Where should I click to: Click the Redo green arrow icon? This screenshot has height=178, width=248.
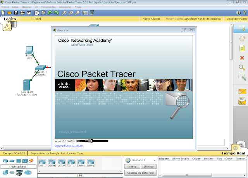click(x=56, y=13)
